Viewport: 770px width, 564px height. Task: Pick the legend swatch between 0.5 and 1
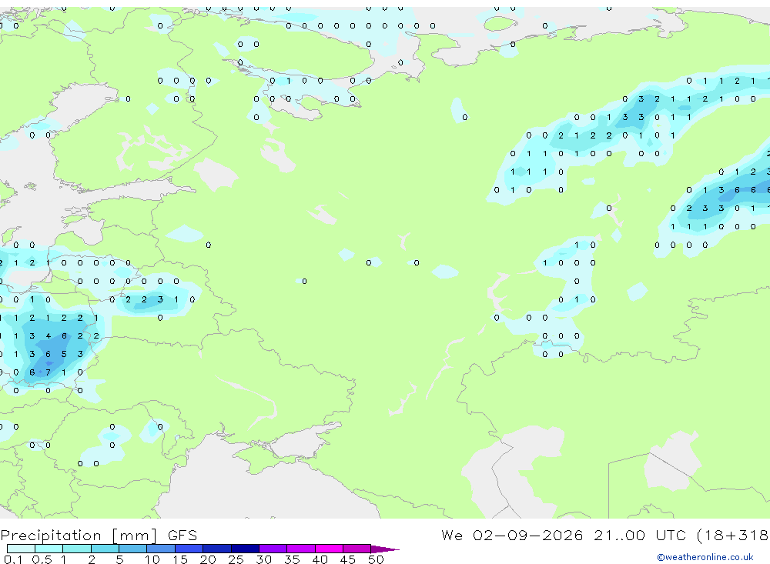click(x=49, y=549)
